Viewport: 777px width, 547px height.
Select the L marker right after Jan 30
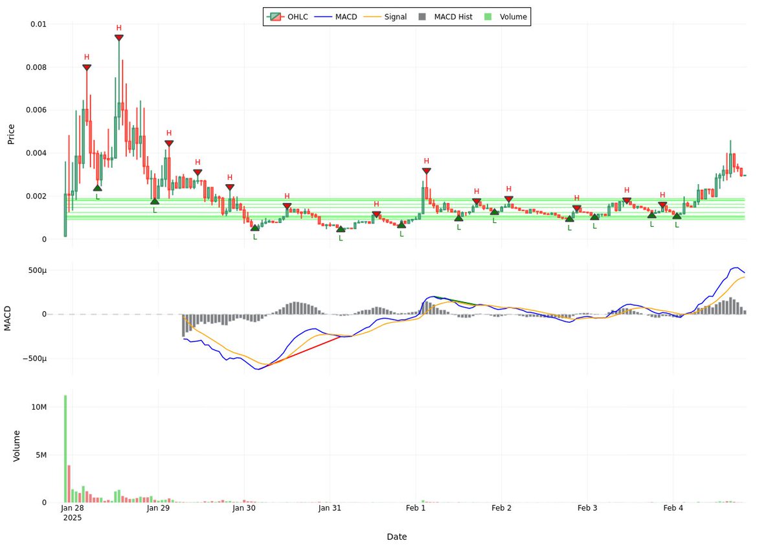pos(254,228)
